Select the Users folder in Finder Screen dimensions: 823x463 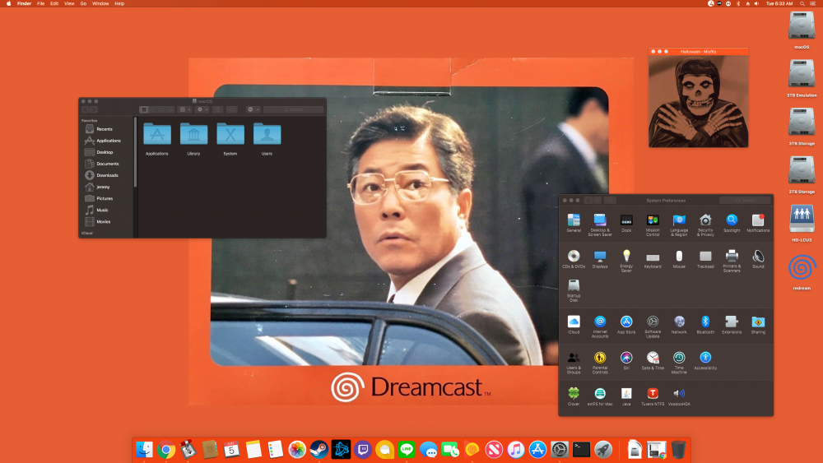267,139
